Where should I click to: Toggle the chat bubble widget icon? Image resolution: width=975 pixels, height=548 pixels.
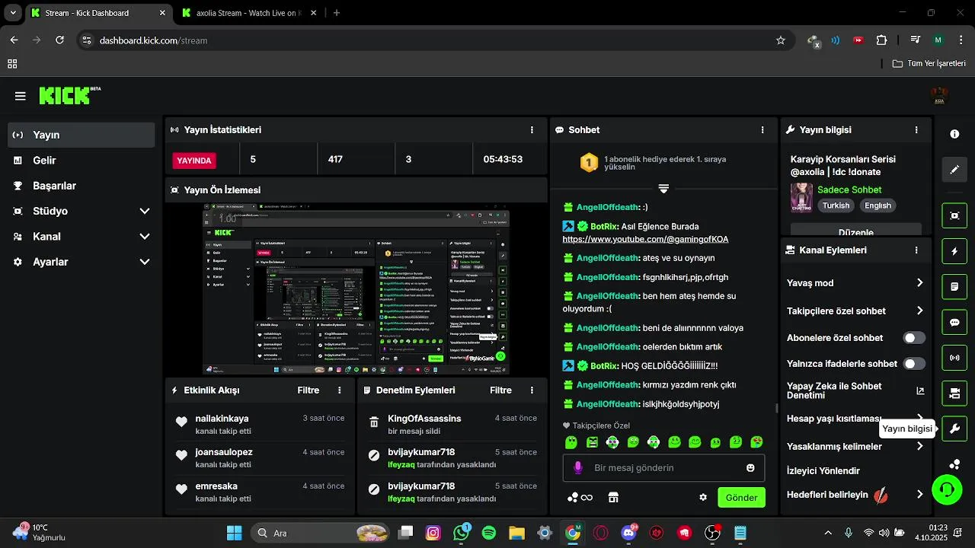[x=954, y=322]
